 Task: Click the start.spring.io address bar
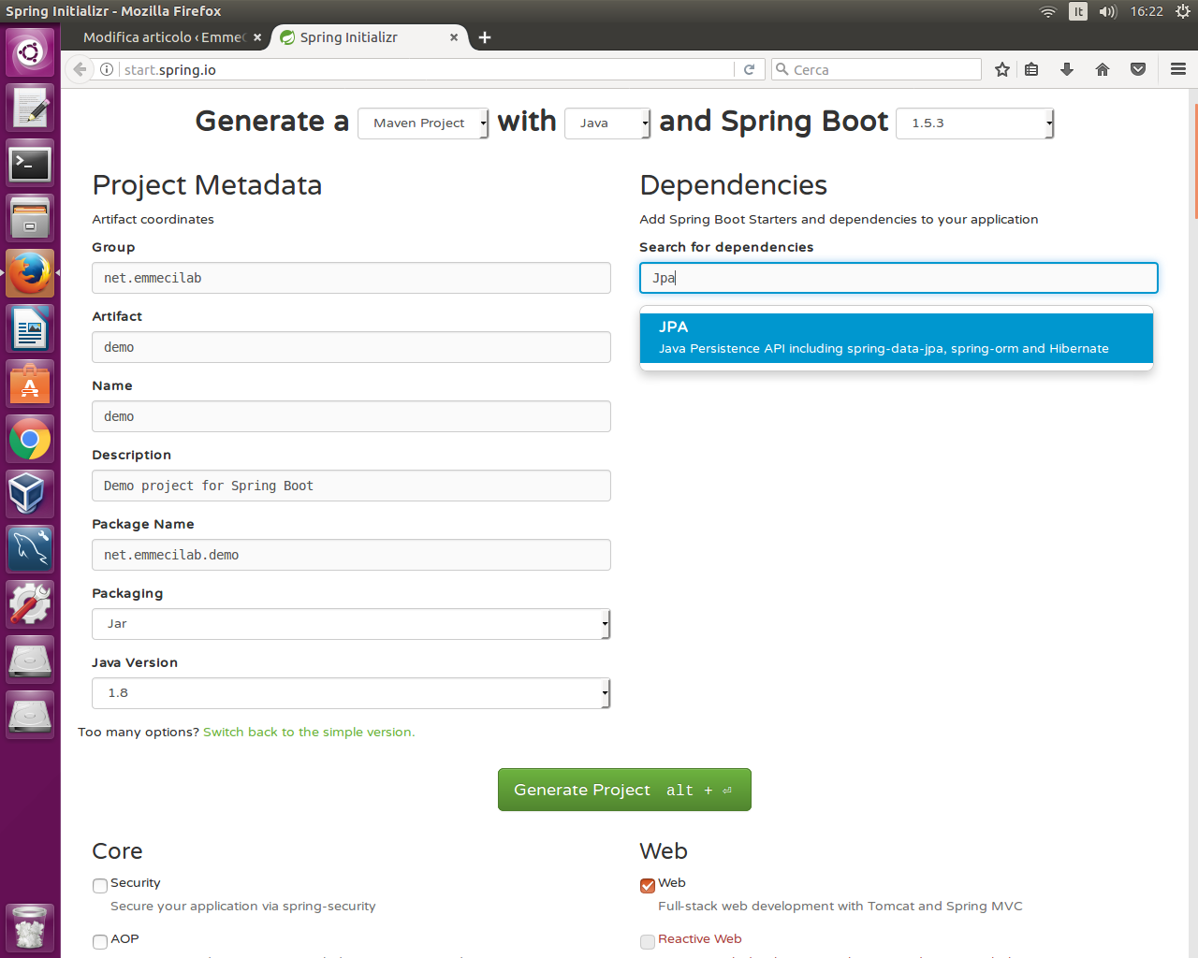(x=426, y=69)
